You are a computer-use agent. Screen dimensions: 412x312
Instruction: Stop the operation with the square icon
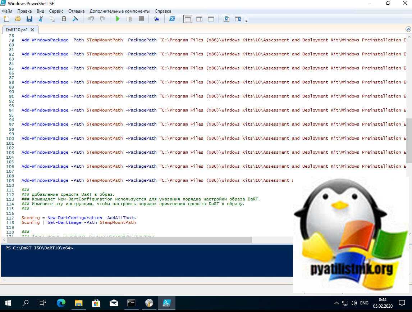click(x=141, y=19)
